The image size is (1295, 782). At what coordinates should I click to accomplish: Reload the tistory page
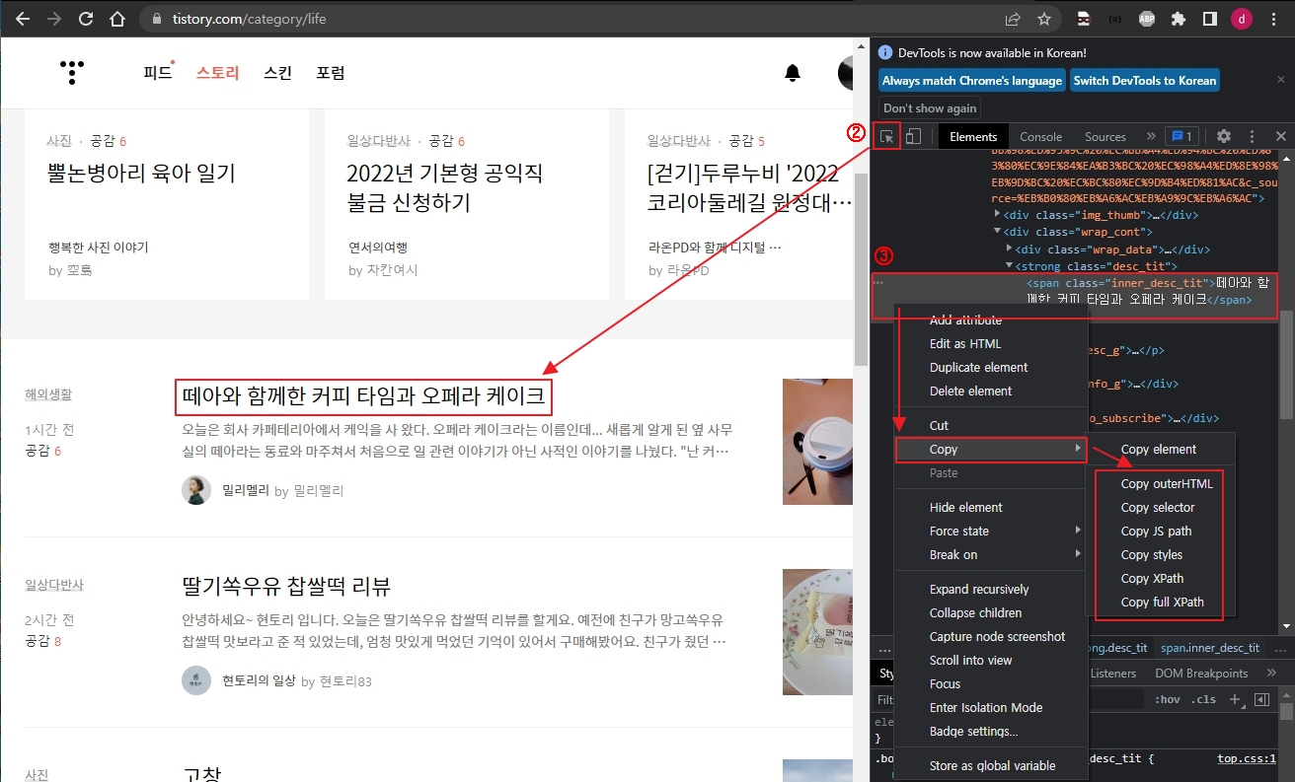click(x=86, y=19)
